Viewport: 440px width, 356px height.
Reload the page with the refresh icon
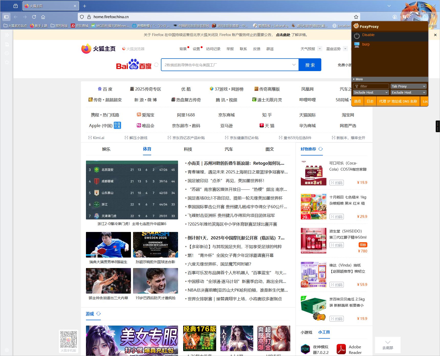click(x=34, y=17)
